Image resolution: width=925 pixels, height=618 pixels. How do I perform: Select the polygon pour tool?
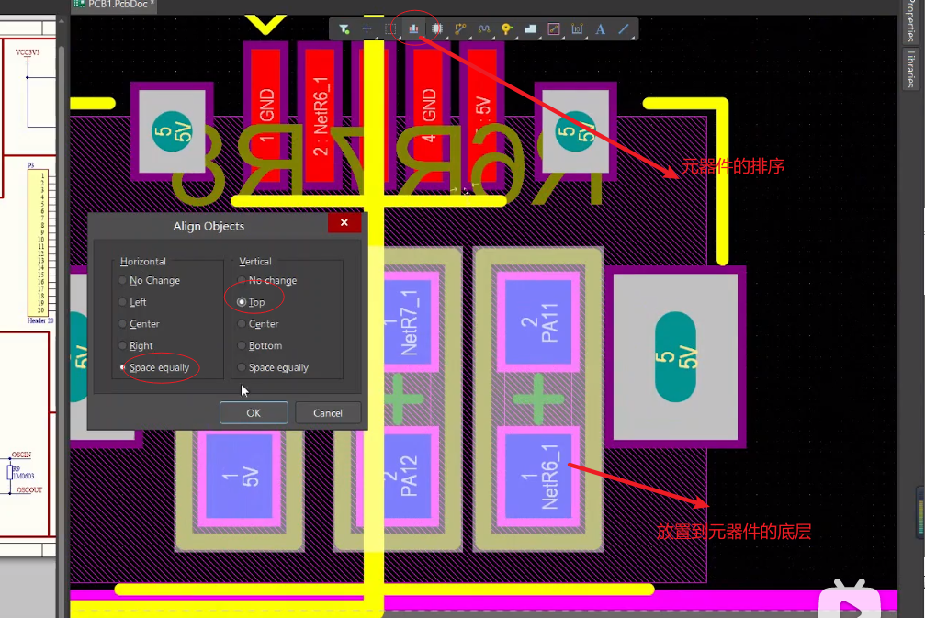pos(530,28)
